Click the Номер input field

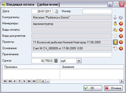pos(97,11)
